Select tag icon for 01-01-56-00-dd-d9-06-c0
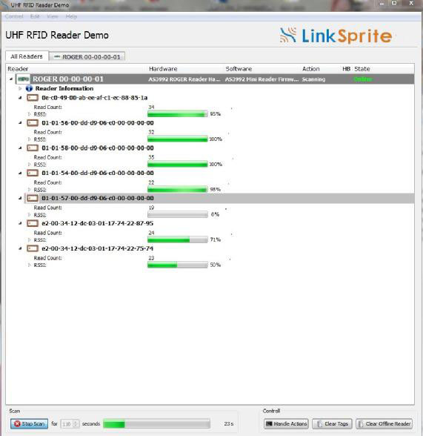This screenshot has height=436, width=423. coord(33,123)
